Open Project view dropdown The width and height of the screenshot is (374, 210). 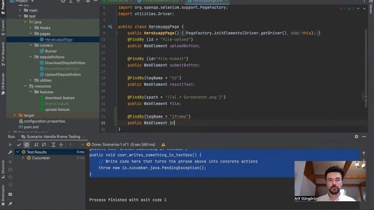click(22, 1)
